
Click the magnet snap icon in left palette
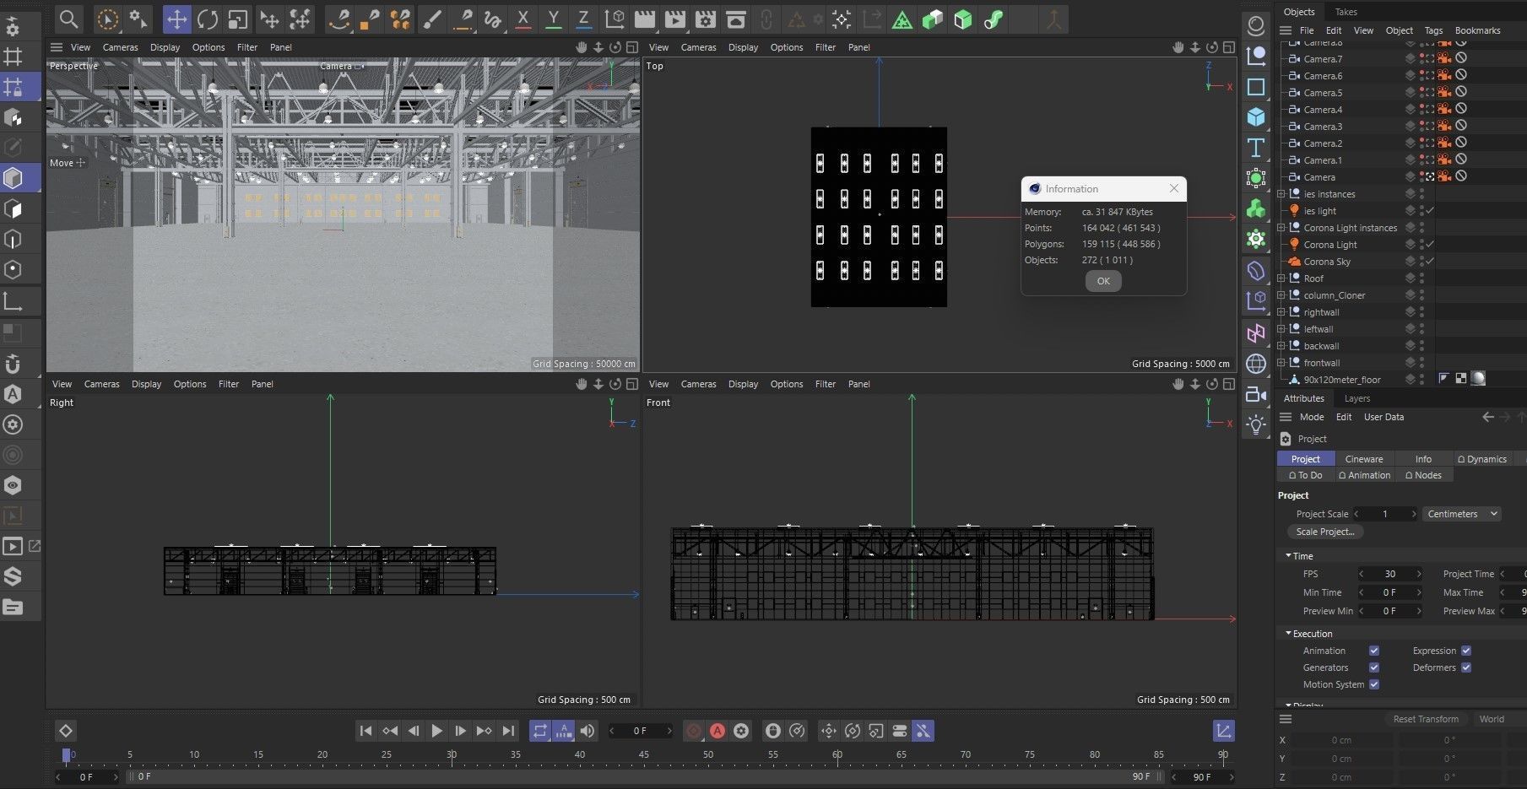pos(13,364)
